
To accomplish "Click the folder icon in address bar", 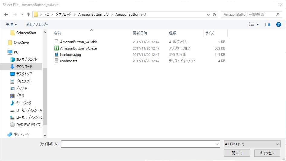I will click(x=36, y=14).
